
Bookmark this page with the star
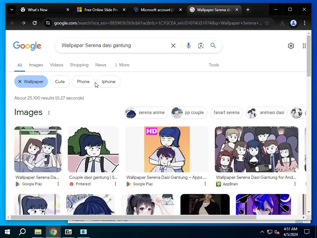(267, 23)
